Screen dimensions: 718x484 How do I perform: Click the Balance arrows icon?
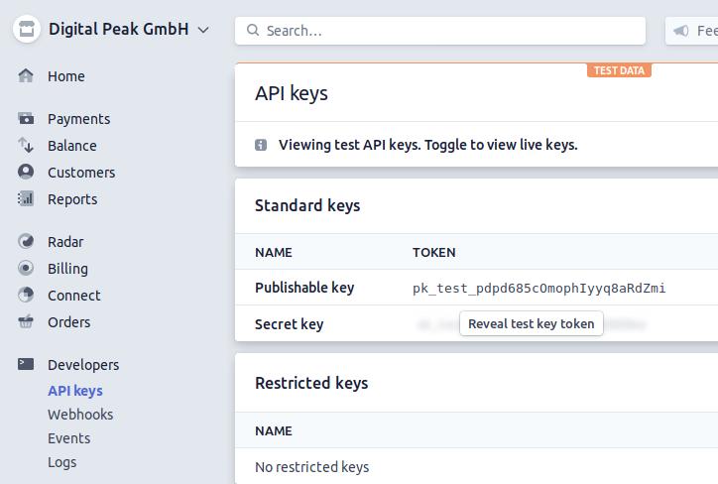coord(27,146)
